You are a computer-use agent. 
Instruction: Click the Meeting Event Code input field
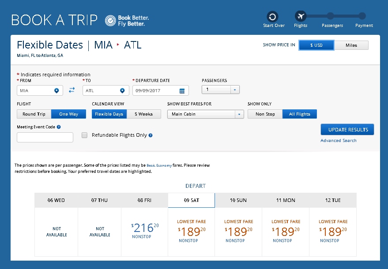(x=45, y=137)
